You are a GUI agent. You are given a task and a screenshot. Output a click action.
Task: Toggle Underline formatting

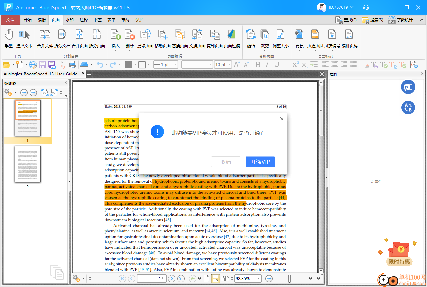tap(276, 65)
